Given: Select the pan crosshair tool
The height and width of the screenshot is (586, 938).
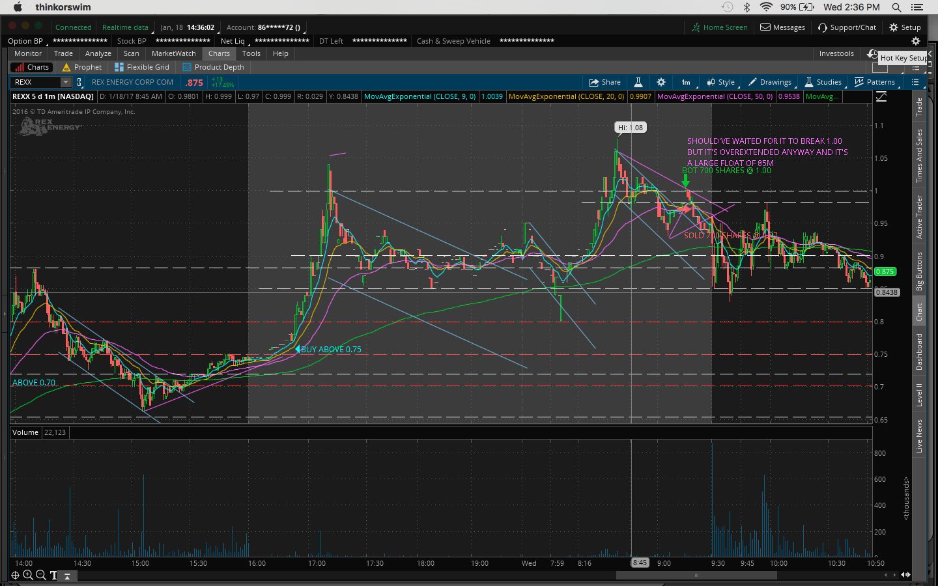Looking at the screenshot, I should click(x=15, y=575).
